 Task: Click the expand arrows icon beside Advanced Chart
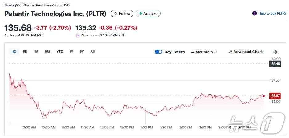[x=230, y=52]
